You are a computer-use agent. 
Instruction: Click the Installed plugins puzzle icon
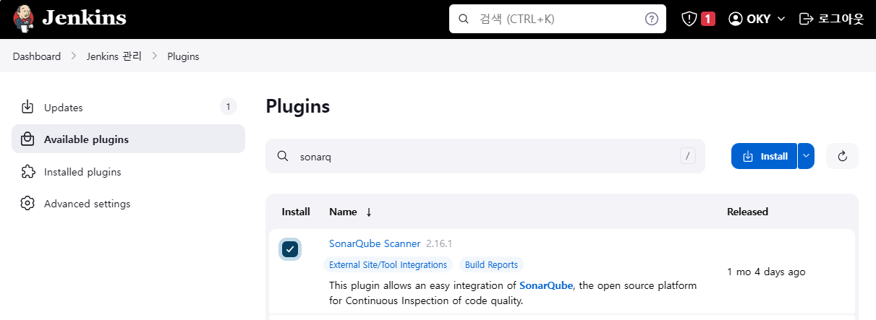click(x=27, y=172)
